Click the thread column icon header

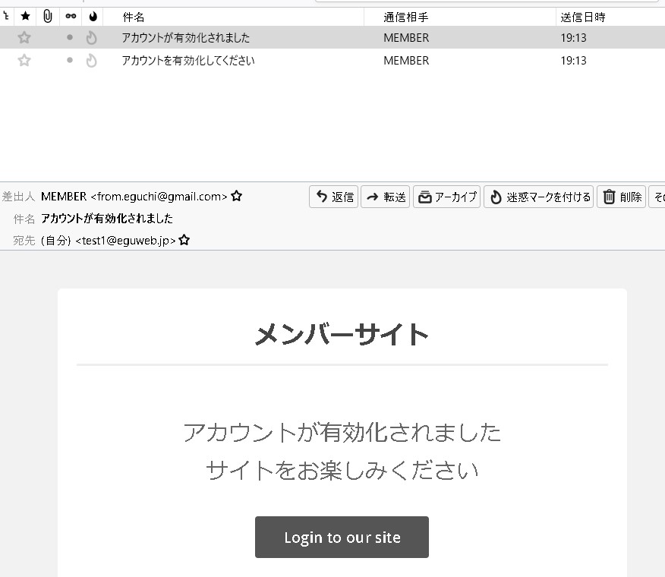point(6,17)
